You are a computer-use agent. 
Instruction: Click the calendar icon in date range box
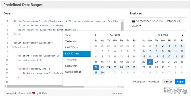pyautogui.click(x=134, y=21)
